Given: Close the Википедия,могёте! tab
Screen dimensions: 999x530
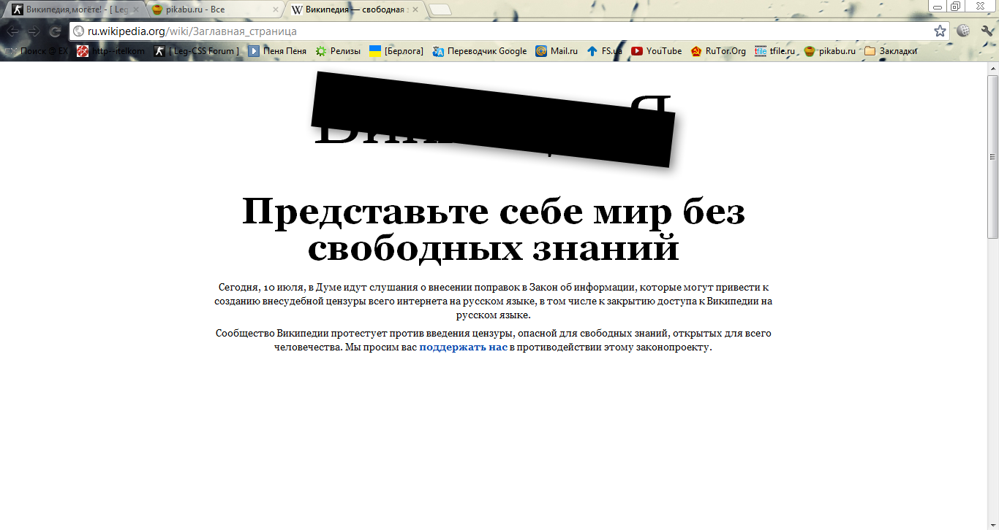Looking at the screenshot, I should tap(135, 10).
